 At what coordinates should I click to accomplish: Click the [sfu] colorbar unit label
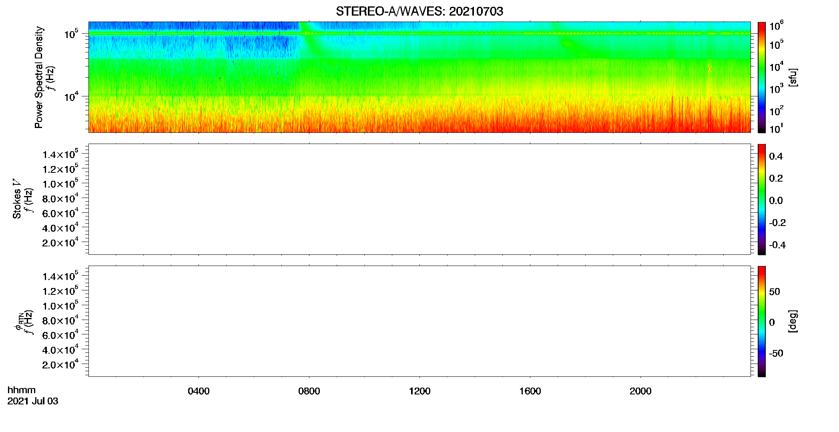pos(793,77)
